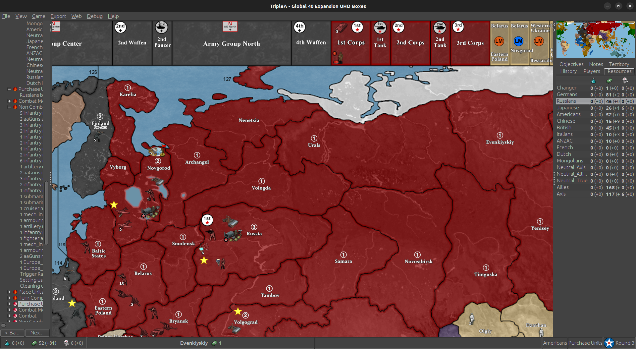The height and width of the screenshot is (349, 636).
Task: Click the blue LM token above Novgorod label
Action: tap(518, 41)
